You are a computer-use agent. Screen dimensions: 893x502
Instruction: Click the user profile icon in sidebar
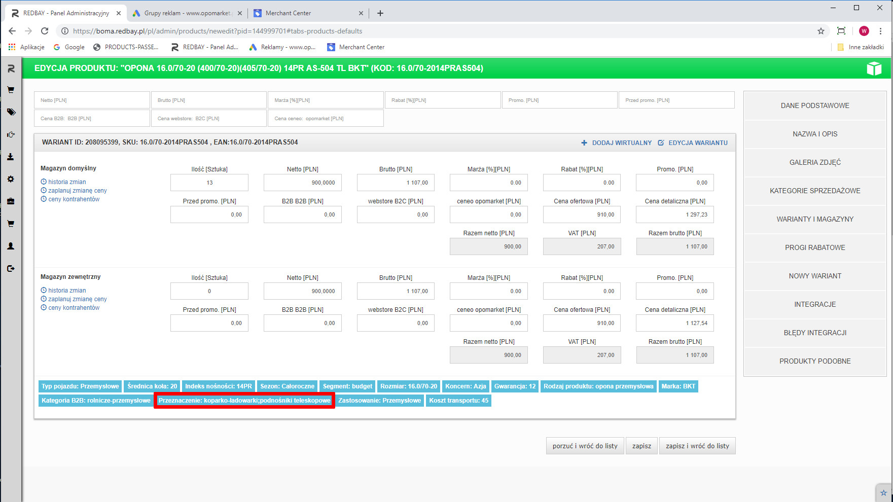click(x=11, y=246)
